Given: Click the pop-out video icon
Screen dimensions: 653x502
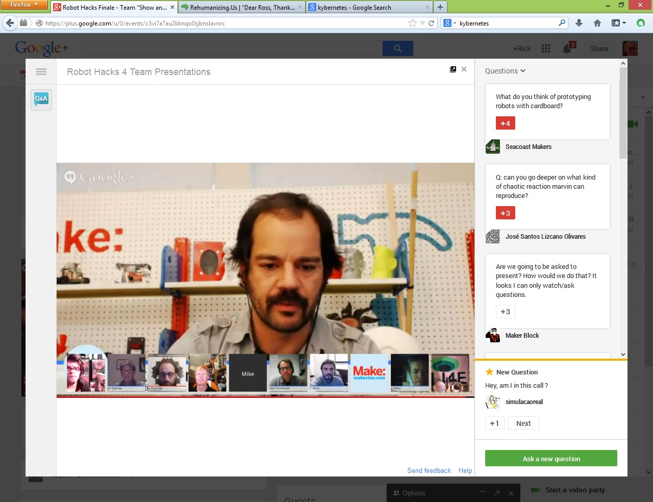Looking at the screenshot, I should pyautogui.click(x=453, y=69).
